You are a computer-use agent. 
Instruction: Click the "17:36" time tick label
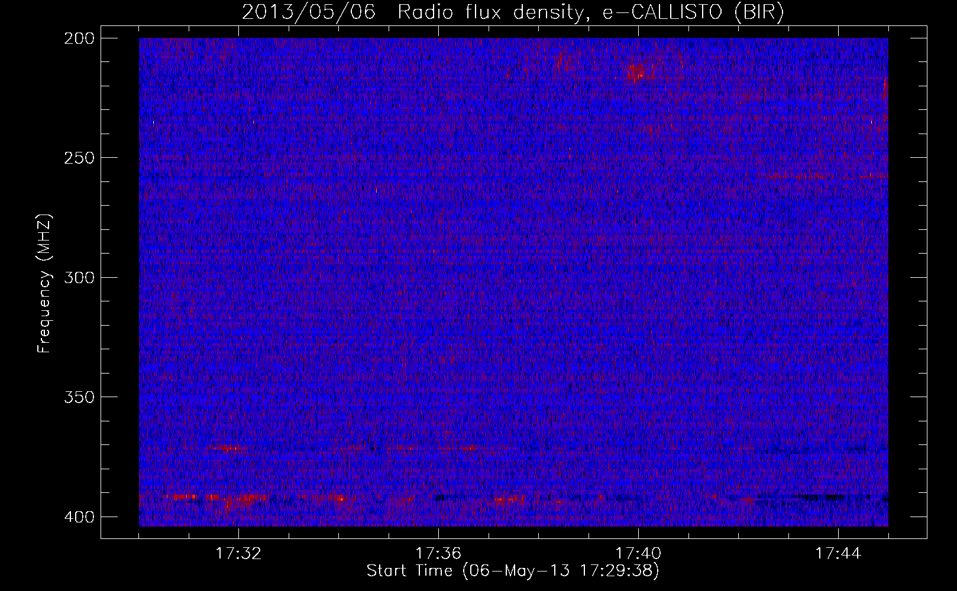[438, 554]
